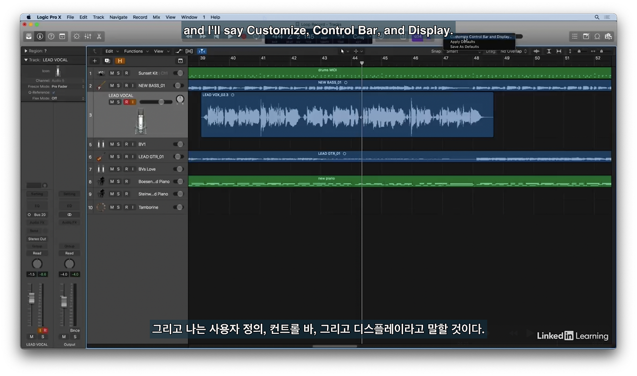Screen dimensions: 637x376
Task: Click Read automation on LEAD VOCAL strip
Action: [x=37, y=253]
